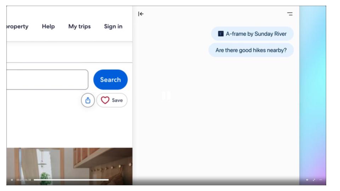
Task: Open video player more options ellipsis
Action: click(321, 180)
